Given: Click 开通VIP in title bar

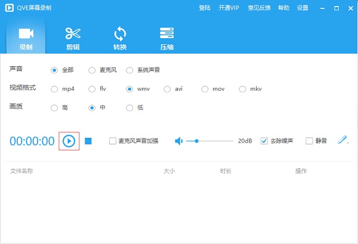Looking at the screenshot, I should click(x=230, y=8).
